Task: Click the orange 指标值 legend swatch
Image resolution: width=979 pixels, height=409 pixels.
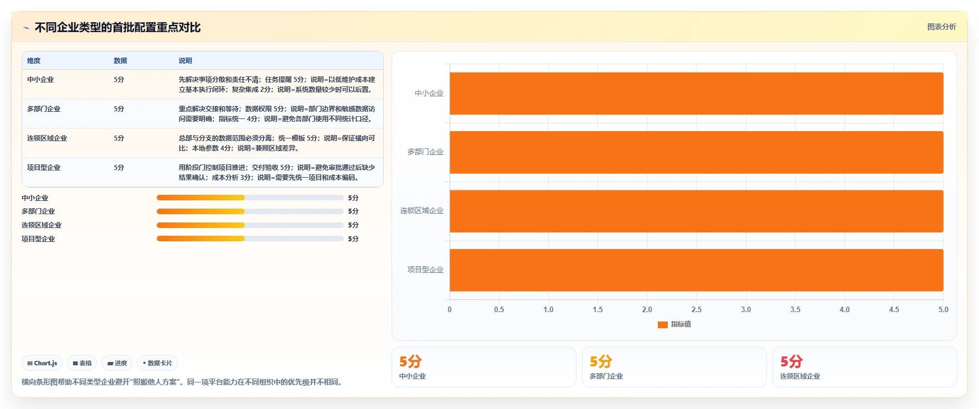Action: coord(662,324)
